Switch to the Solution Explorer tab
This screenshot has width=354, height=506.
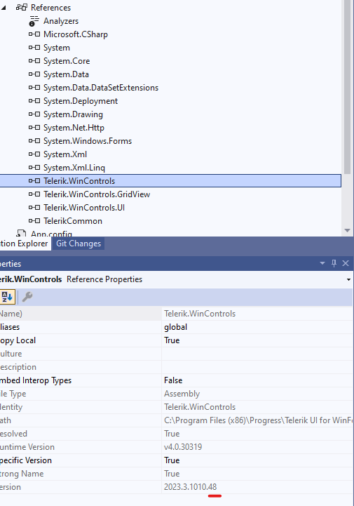24,244
